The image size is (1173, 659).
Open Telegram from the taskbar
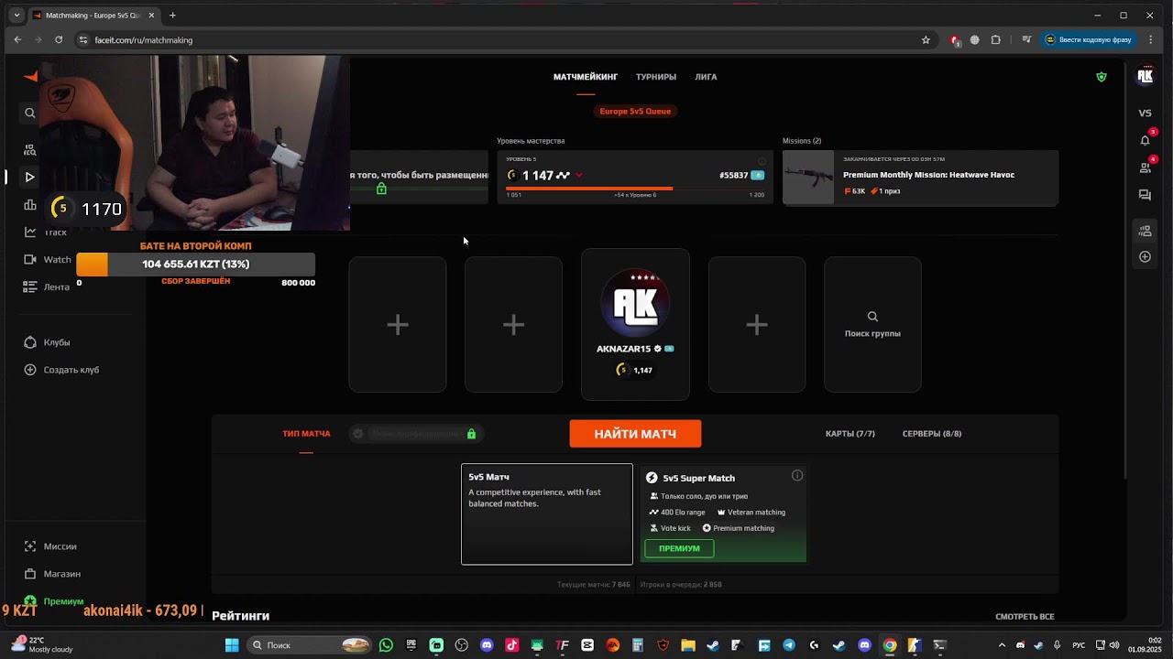pos(789,645)
